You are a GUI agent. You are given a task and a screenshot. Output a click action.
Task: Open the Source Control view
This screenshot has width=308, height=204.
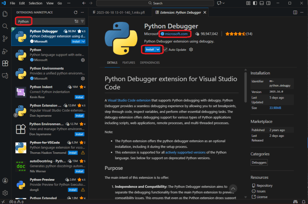5,39
